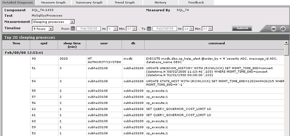Click the user column header
Screen dimensions: 290x136
(x=104, y=45)
